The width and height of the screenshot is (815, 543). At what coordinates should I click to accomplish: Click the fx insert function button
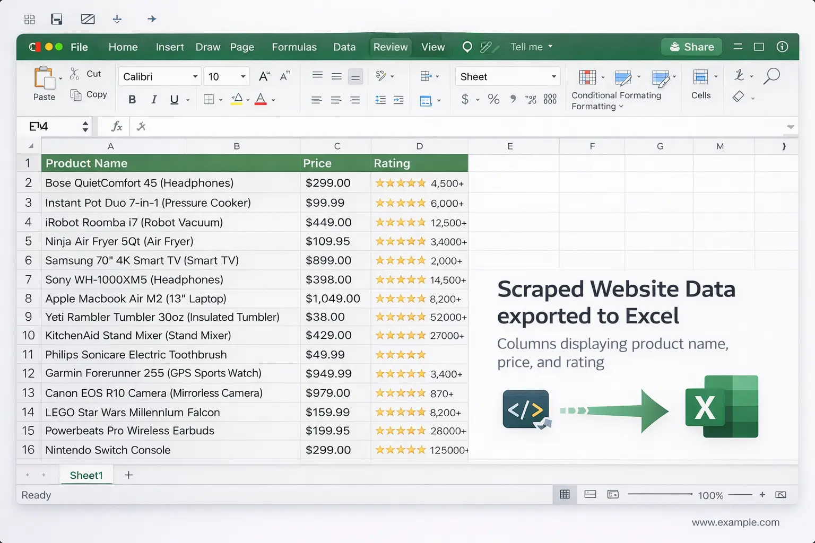117,126
